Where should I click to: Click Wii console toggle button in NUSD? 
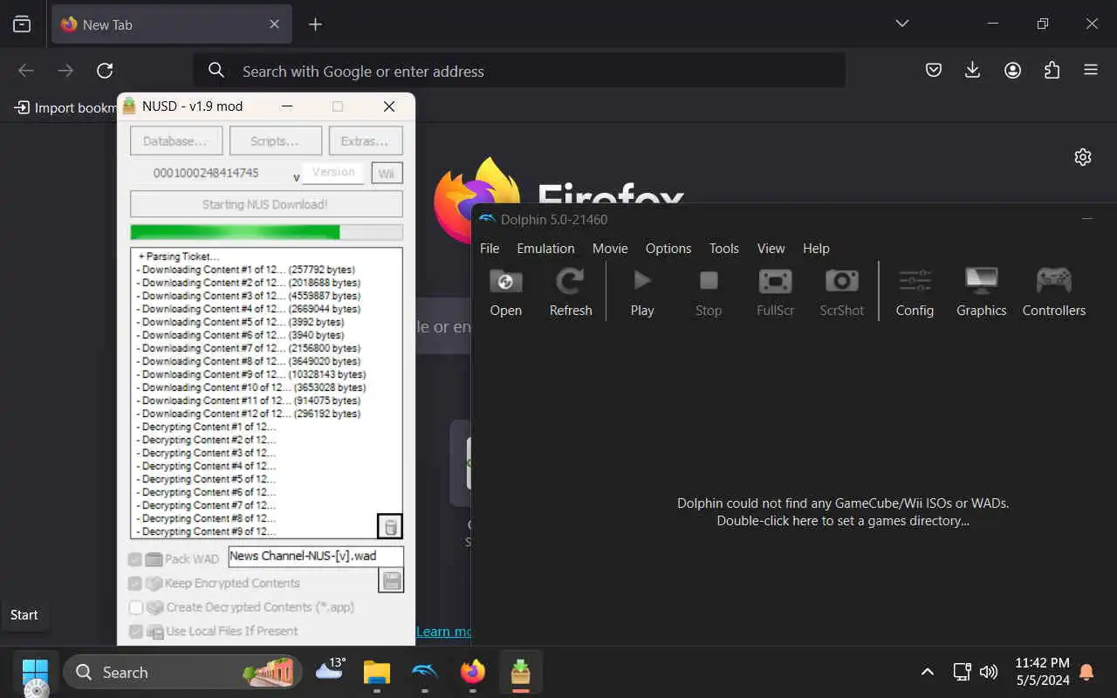coord(386,174)
